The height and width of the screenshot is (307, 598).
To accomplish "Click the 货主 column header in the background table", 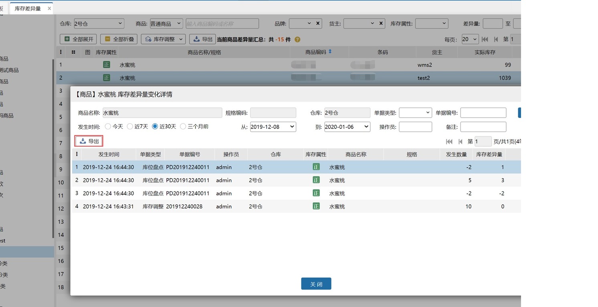I will pyautogui.click(x=437, y=52).
